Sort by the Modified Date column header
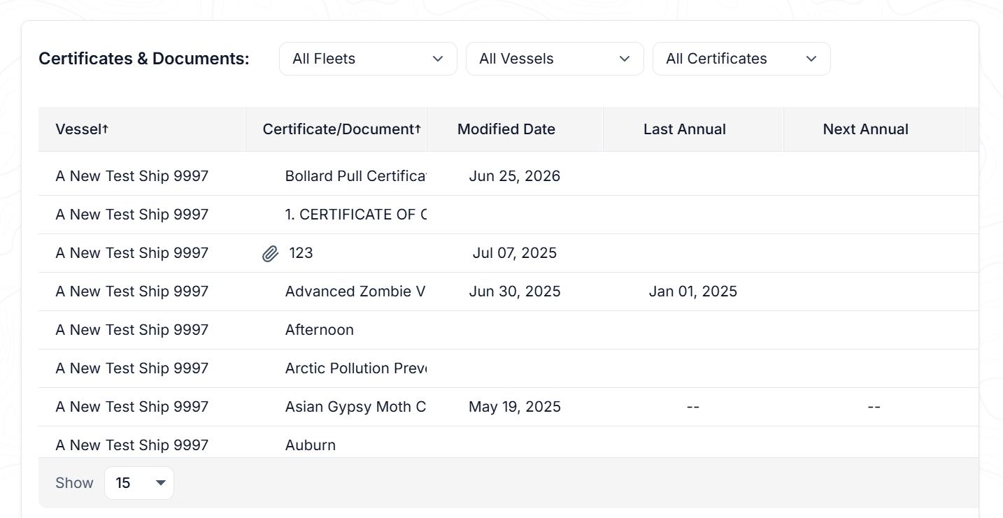 (506, 129)
